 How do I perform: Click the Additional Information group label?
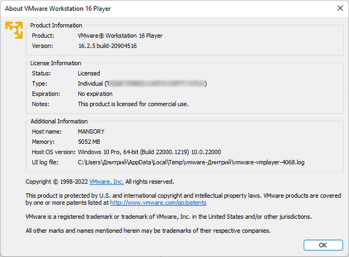pos(59,121)
